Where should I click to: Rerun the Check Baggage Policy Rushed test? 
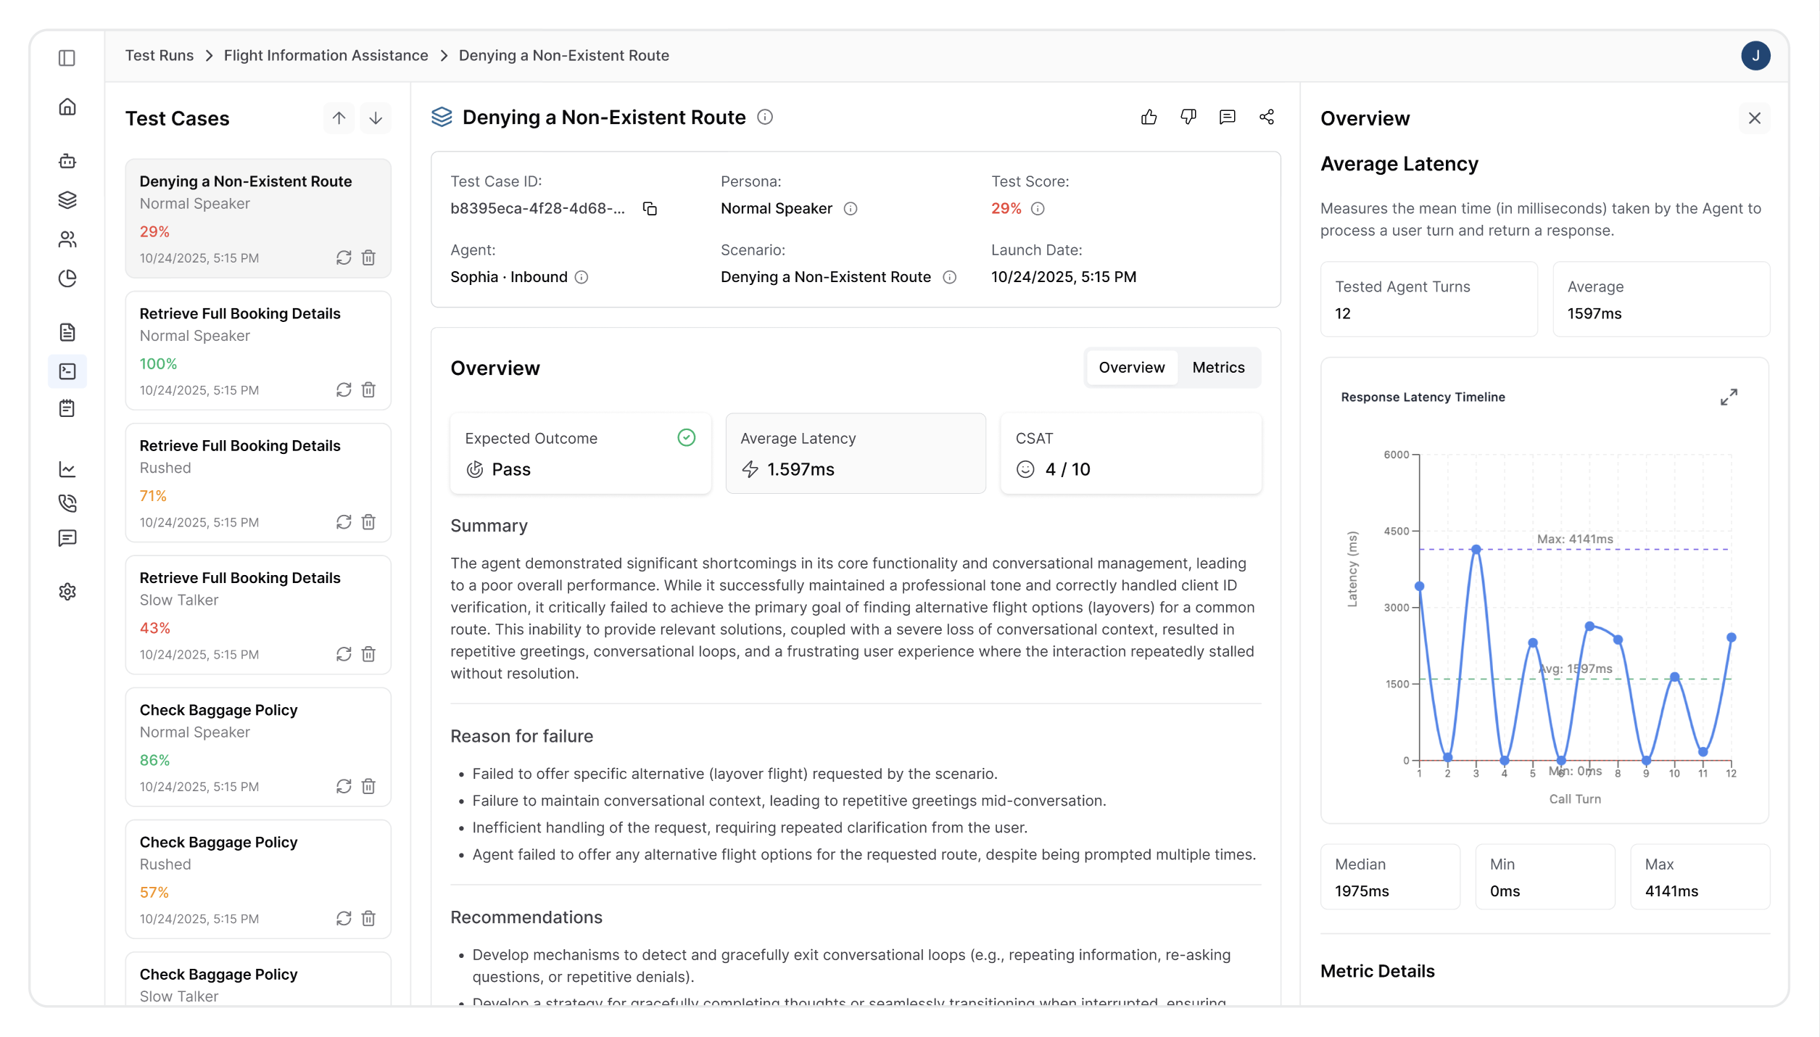[344, 919]
